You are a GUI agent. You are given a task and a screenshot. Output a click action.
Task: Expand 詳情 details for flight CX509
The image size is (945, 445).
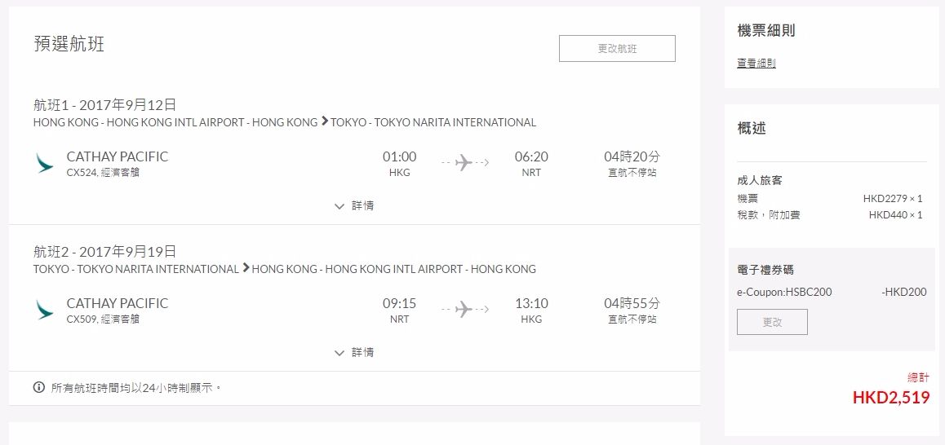coord(354,353)
